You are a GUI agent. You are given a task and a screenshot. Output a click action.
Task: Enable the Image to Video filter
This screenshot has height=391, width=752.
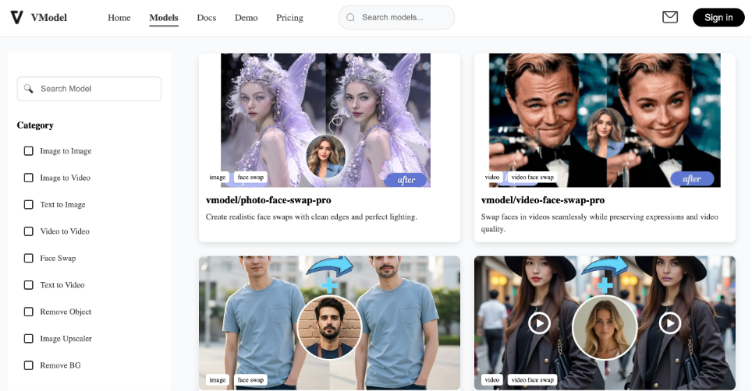tap(29, 178)
